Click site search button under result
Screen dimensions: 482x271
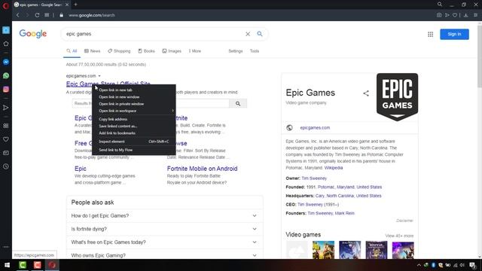tap(238, 104)
